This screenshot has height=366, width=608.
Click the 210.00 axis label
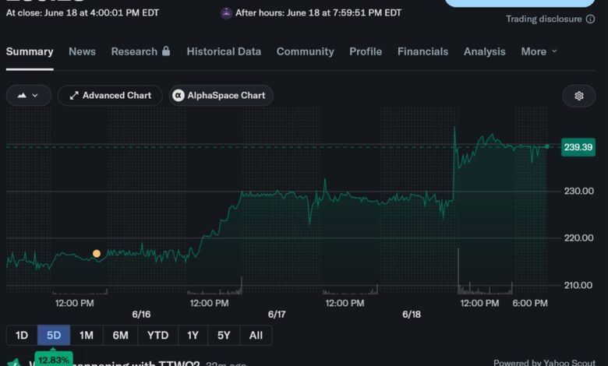pos(578,286)
